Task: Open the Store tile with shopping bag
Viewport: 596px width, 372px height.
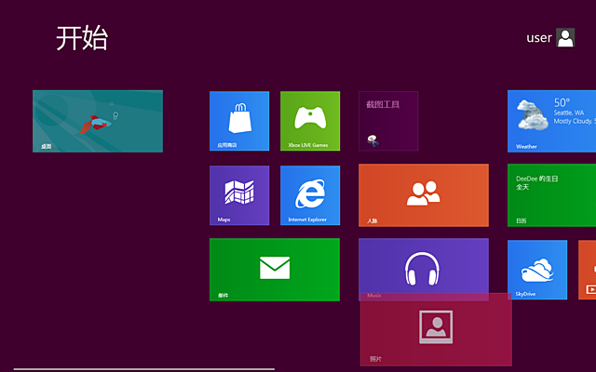Action: click(x=239, y=121)
